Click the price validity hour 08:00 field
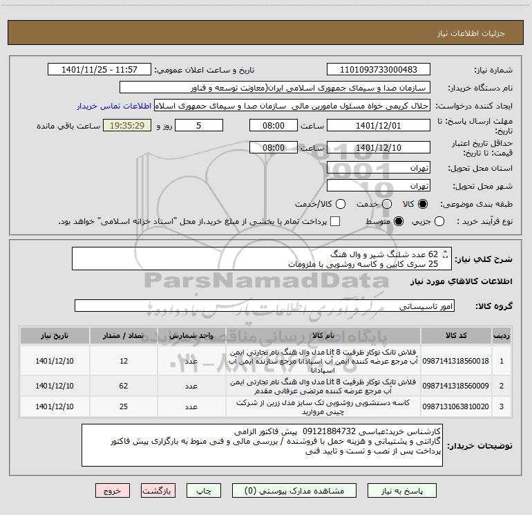 274,147
